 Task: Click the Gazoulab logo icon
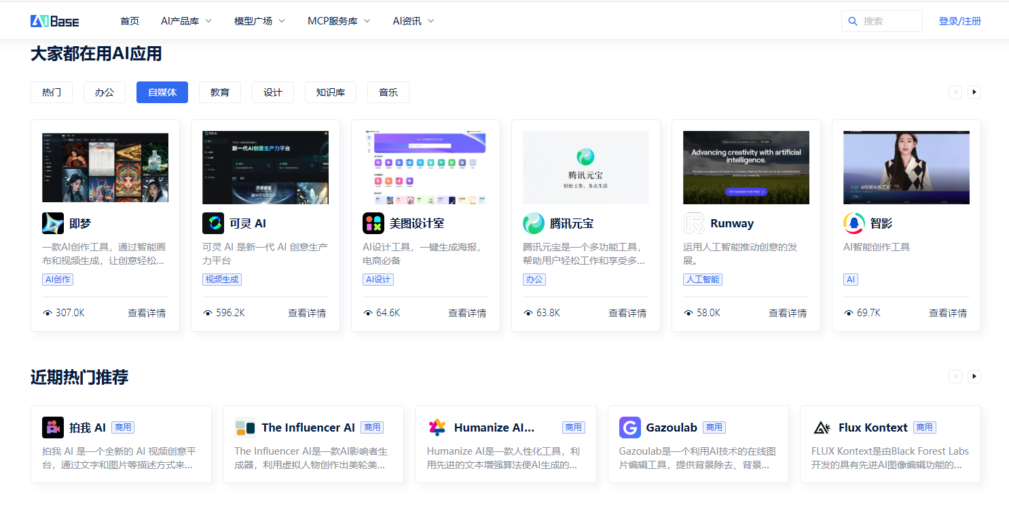tap(630, 427)
